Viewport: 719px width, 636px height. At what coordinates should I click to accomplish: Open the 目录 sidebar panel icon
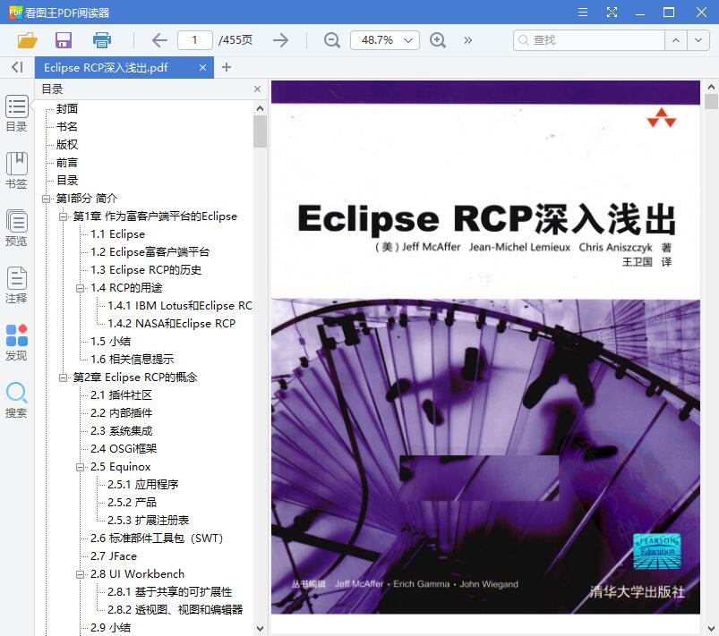pos(16,114)
